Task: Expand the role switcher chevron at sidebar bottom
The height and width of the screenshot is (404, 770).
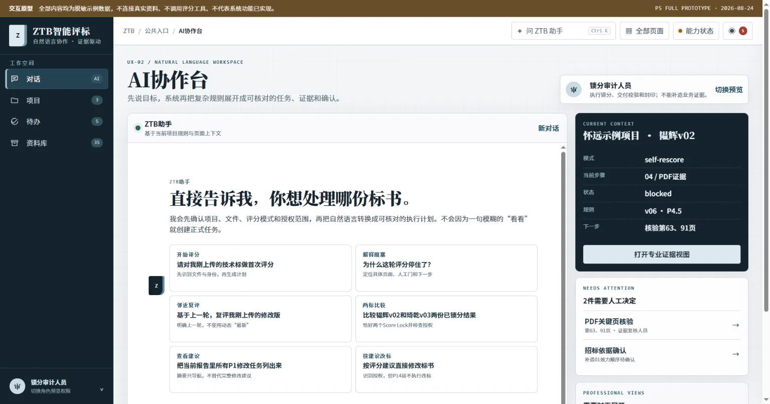Action: coord(102,389)
